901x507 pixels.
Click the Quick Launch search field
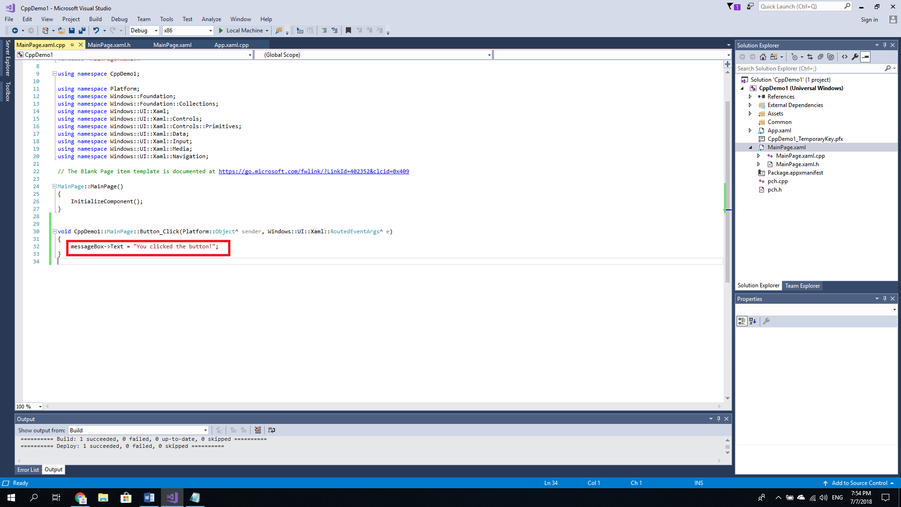point(804,7)
